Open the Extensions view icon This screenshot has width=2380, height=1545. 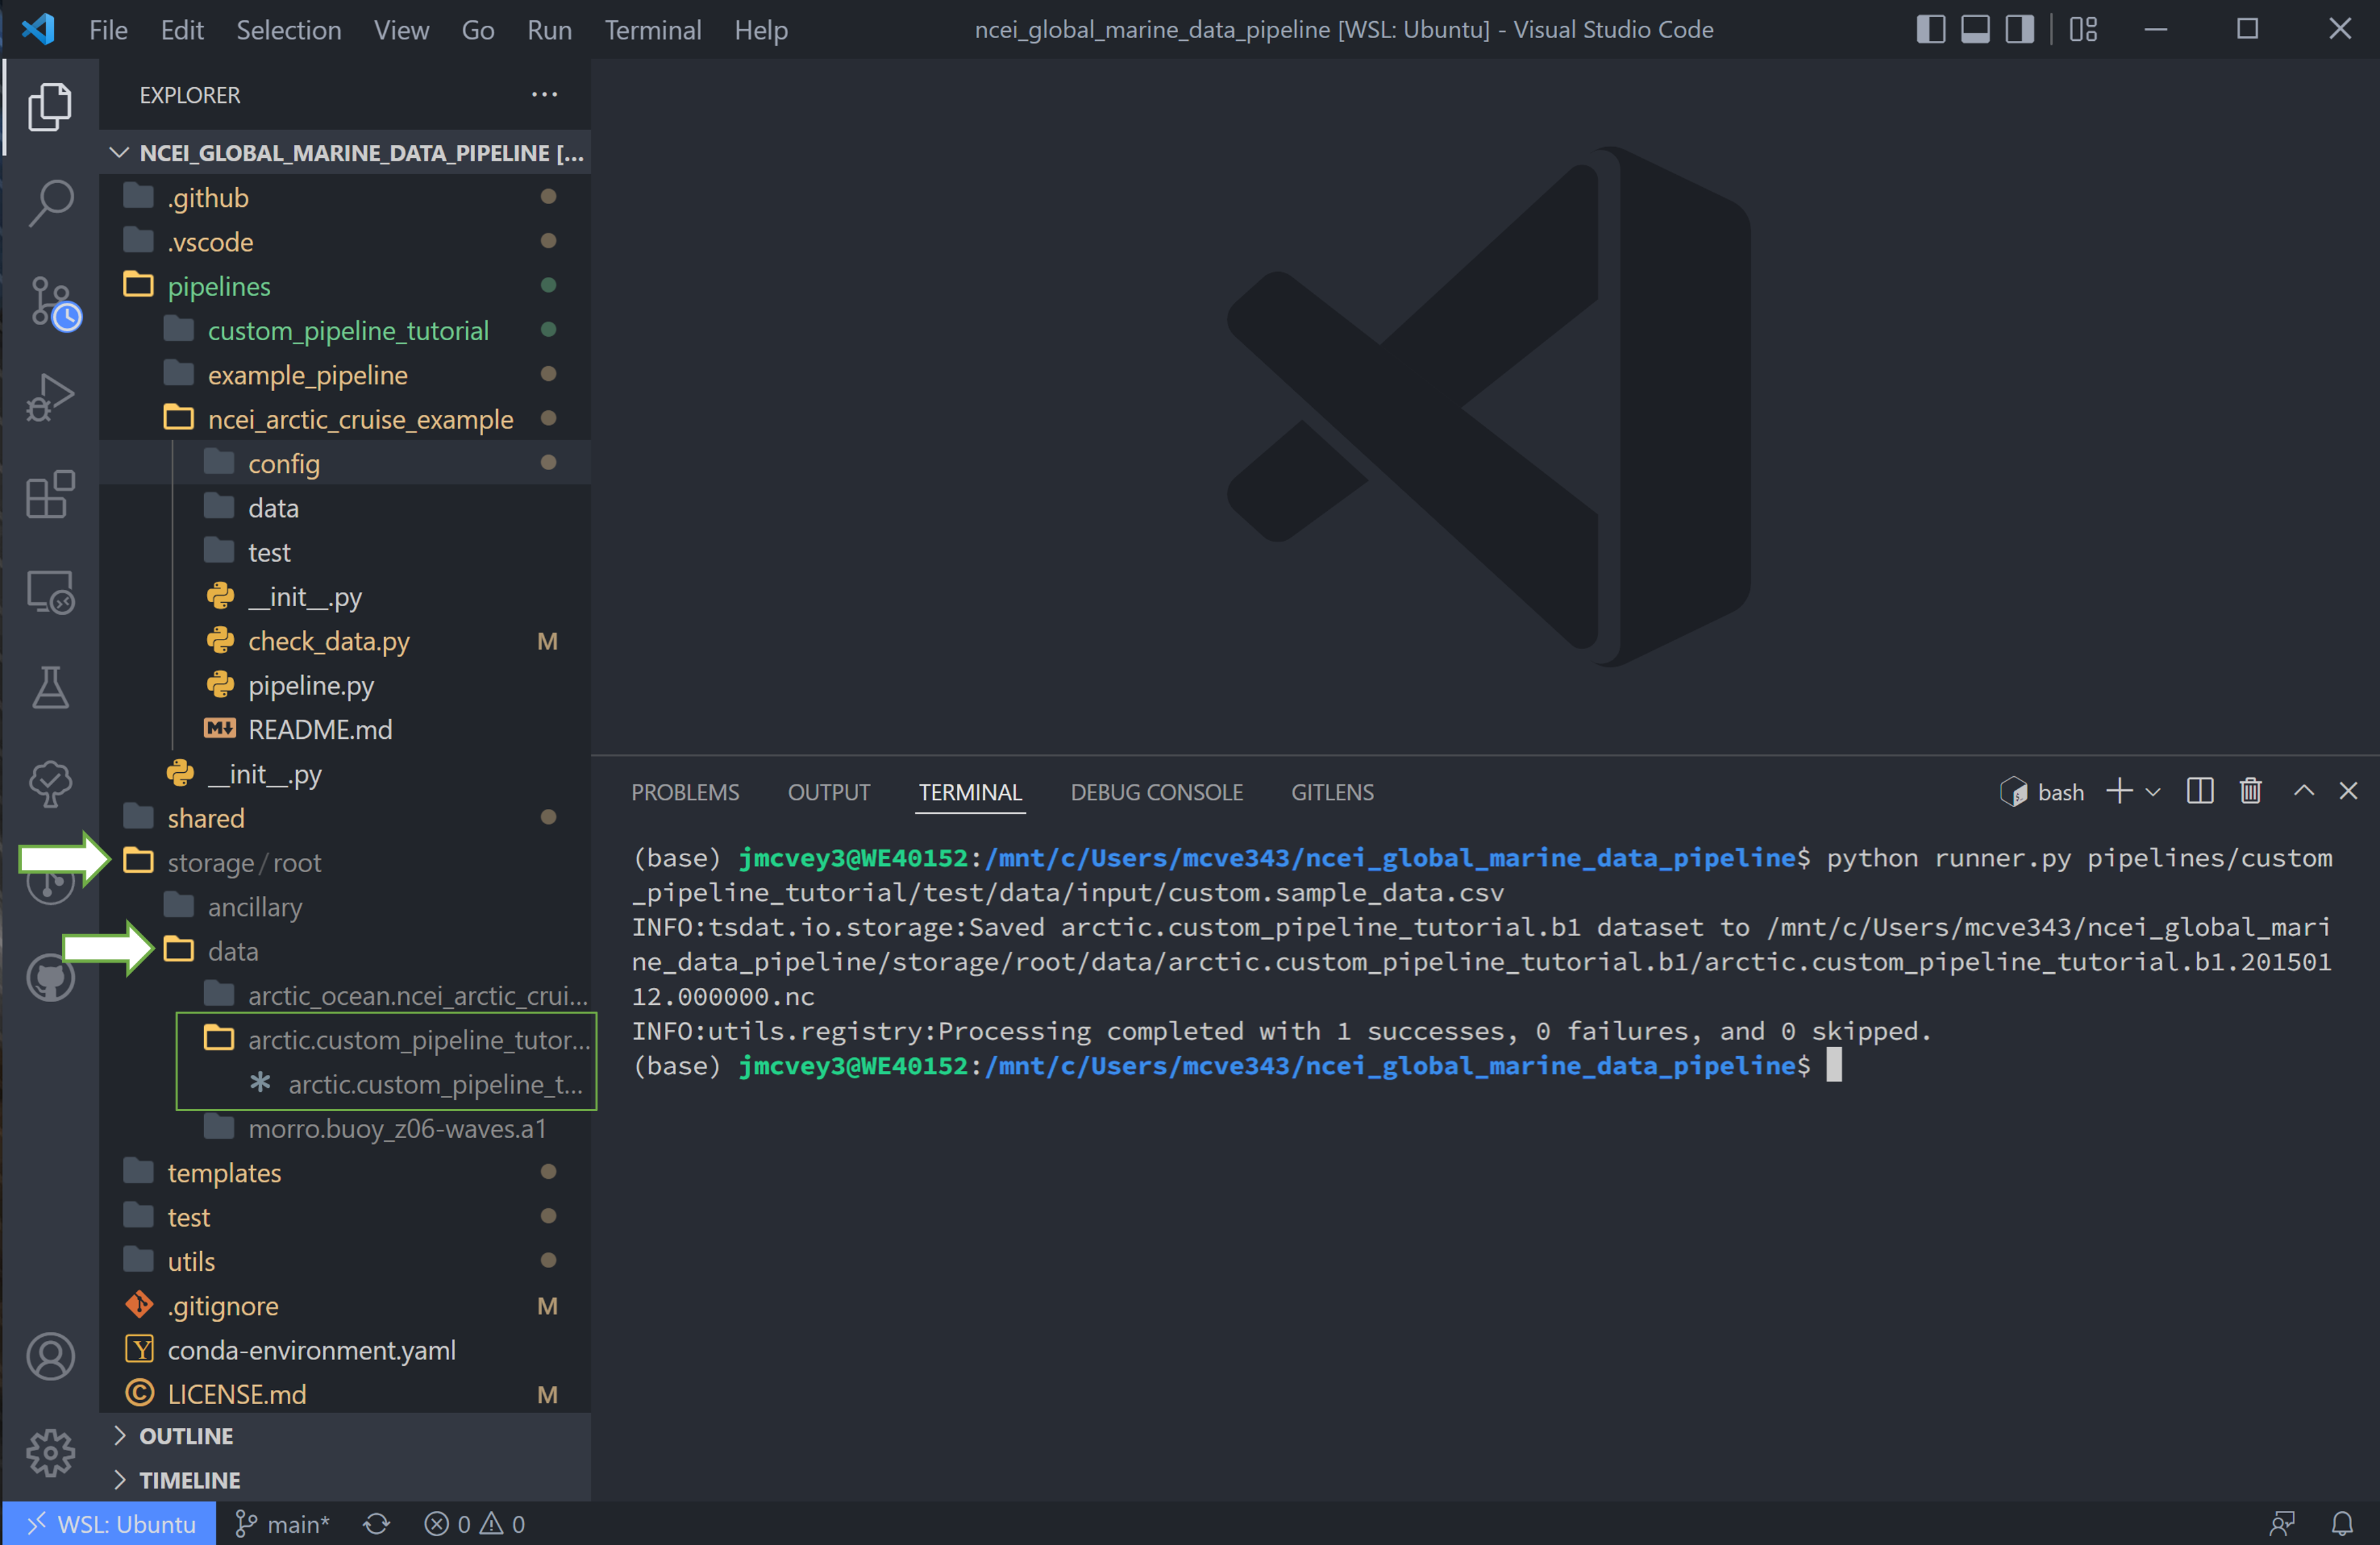point(50,494)
